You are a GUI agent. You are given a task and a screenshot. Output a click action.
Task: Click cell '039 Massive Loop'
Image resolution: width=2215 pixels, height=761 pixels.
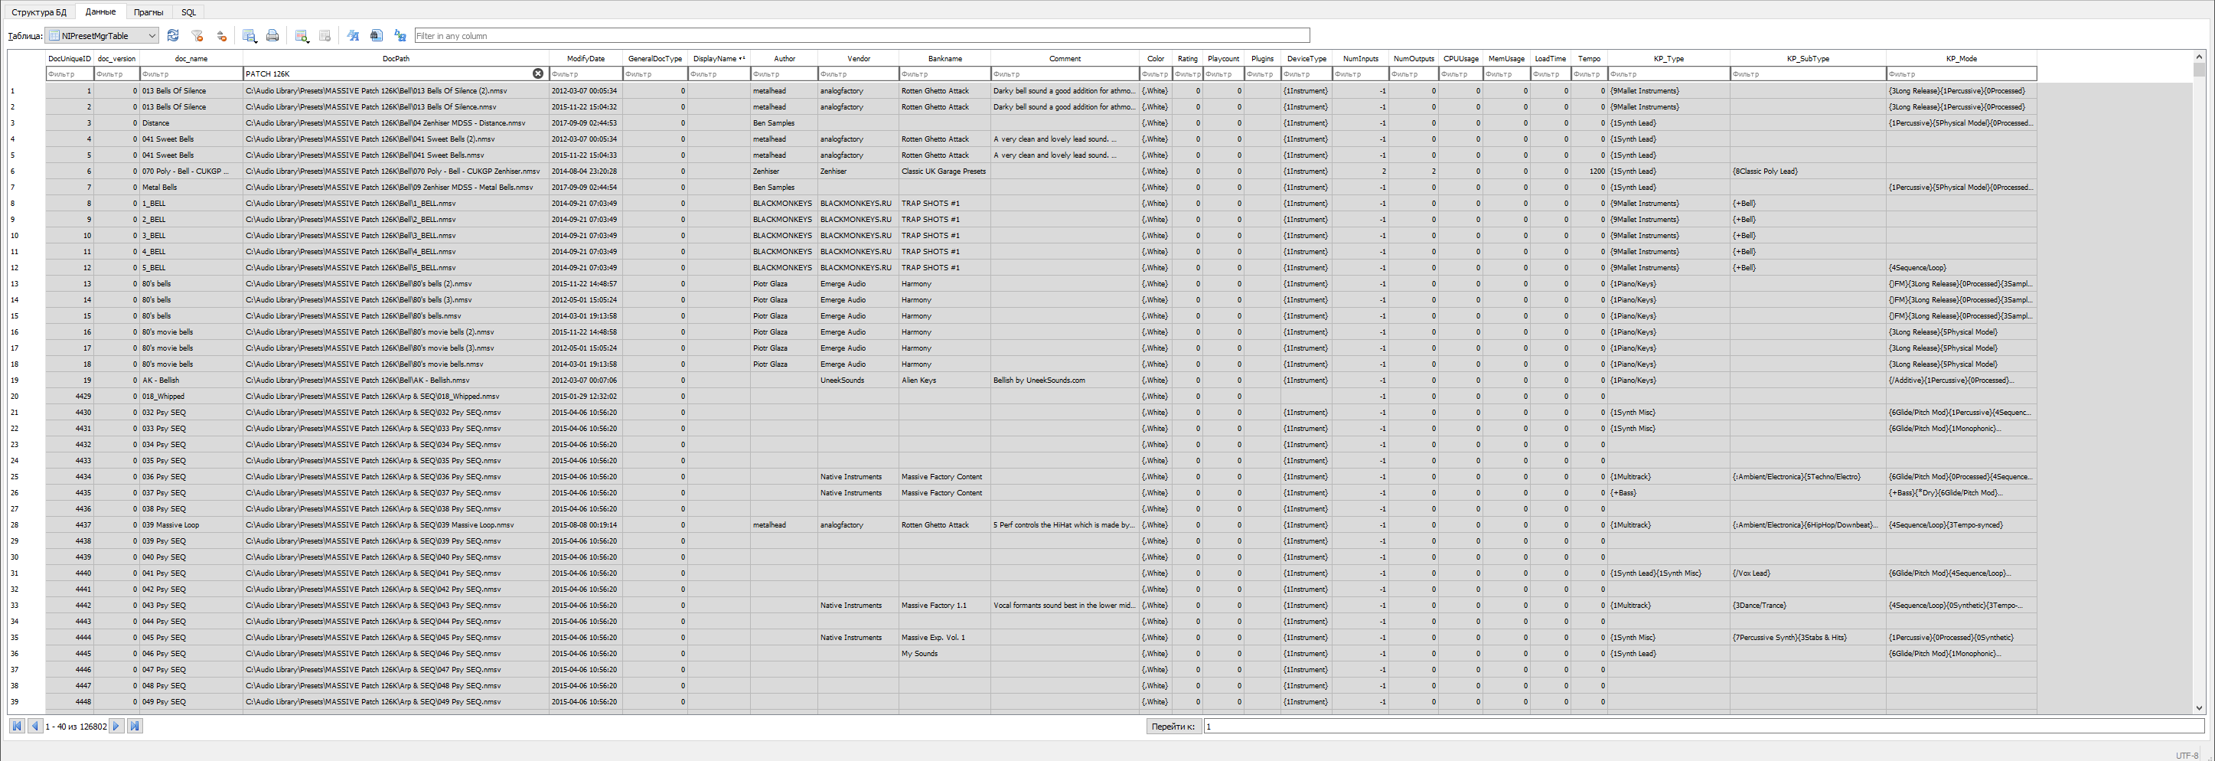pyautogui.click(x=191, y=524)
